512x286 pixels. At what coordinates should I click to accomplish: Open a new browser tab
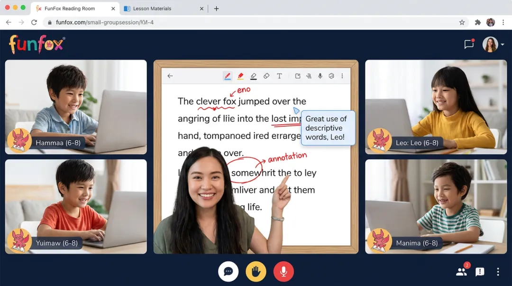(x=217, y=9)
